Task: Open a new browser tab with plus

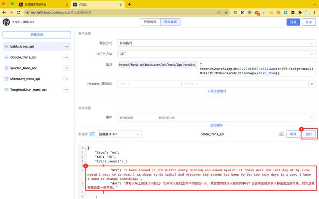Action: (129, 5)
